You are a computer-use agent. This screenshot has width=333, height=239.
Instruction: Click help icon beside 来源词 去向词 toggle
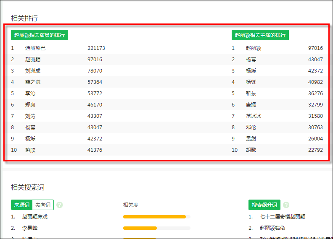60,205
